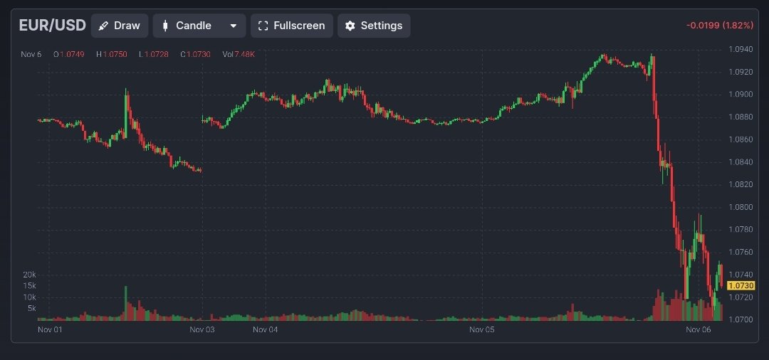This screenshot has width=769, height=360.
Task: Click the 1.0840 price axis label
Action: tap(741, 162)
